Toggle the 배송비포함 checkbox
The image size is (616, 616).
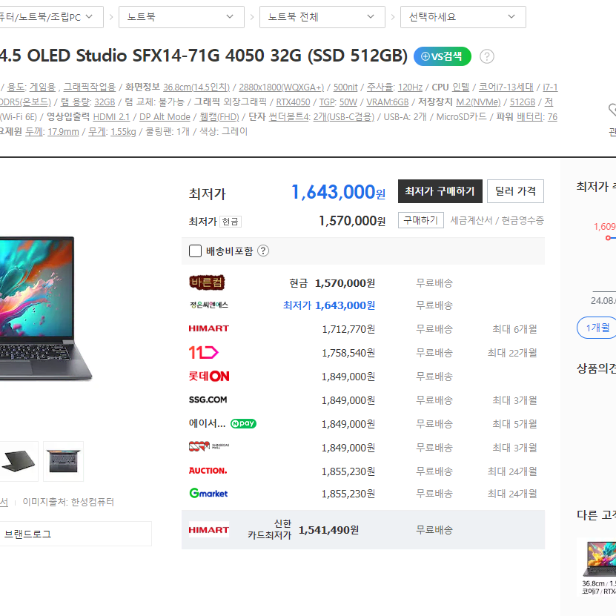pyautogui.click(x=195, y=251)
